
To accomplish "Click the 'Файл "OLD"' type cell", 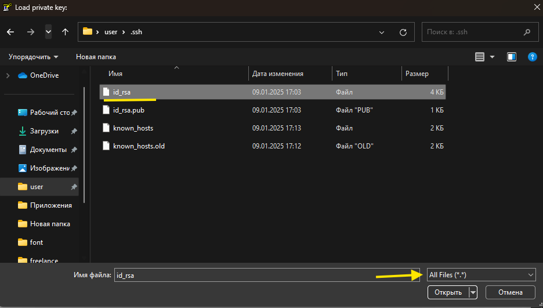I will 354,146.
